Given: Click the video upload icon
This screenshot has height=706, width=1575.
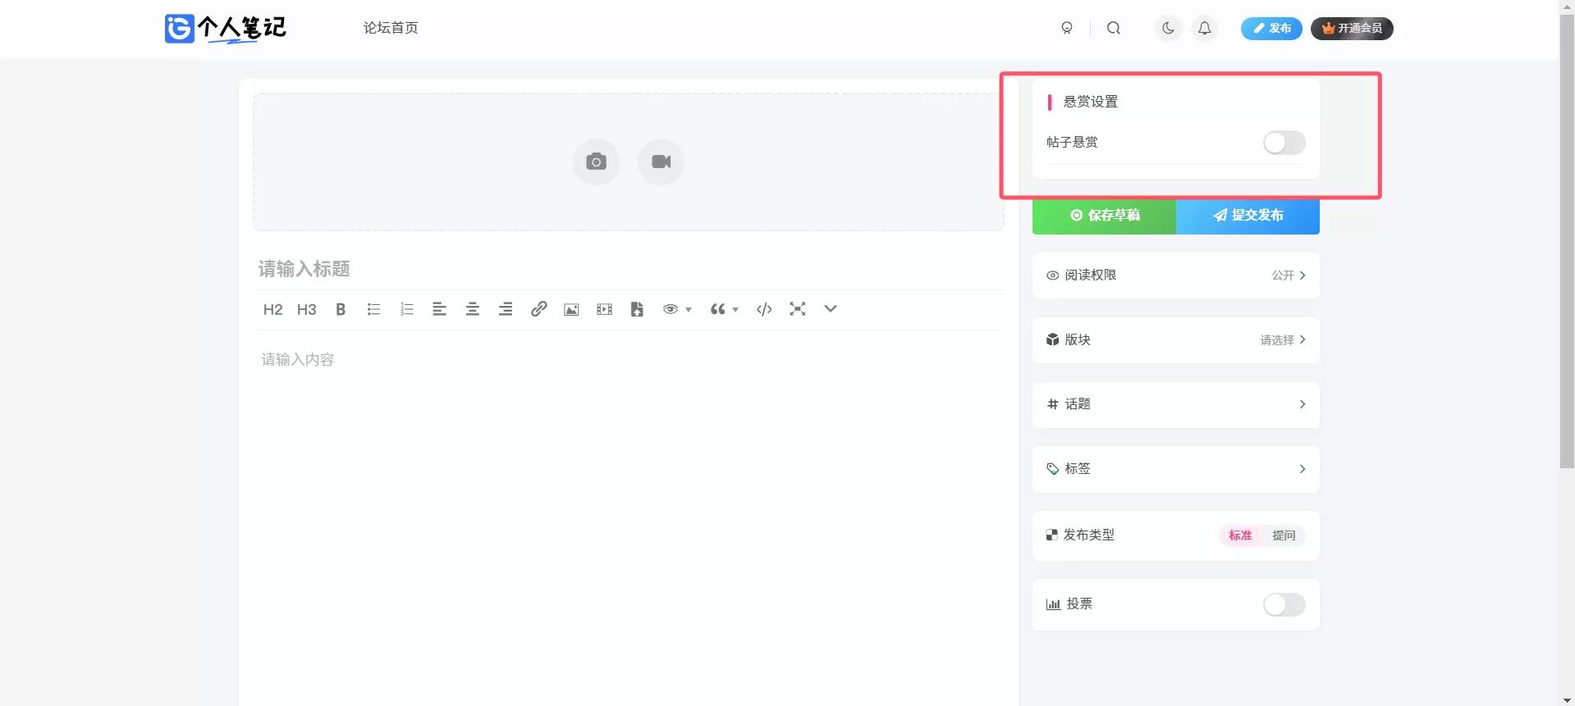Looking at the screenshot, I should 661,162.
